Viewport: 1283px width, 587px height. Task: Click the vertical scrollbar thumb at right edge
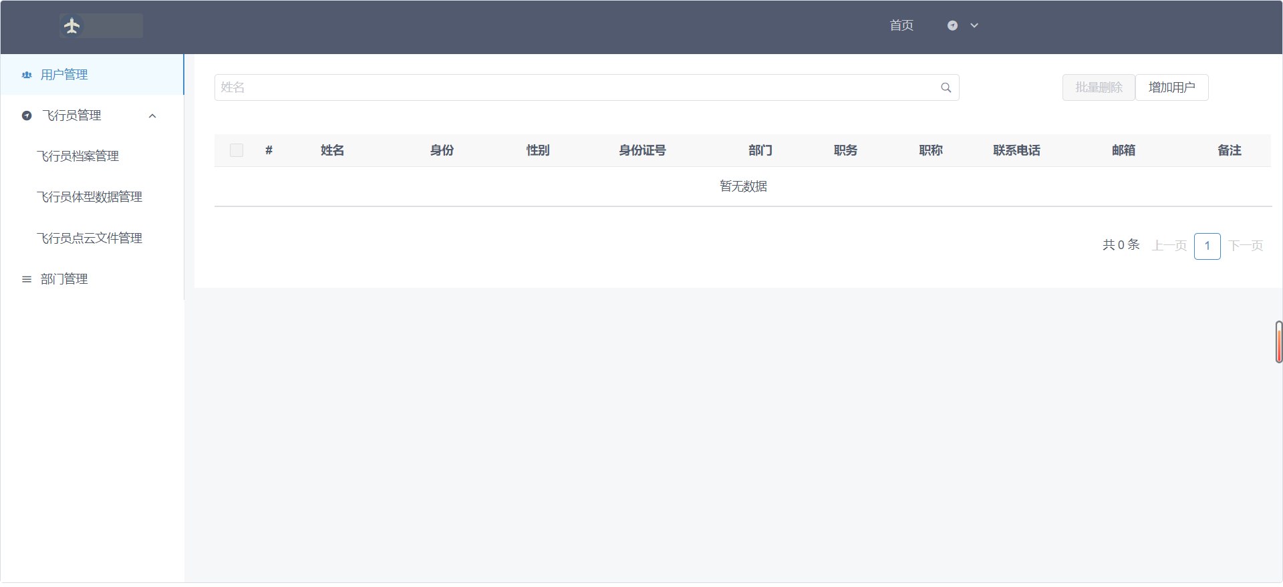[1279, 342]
